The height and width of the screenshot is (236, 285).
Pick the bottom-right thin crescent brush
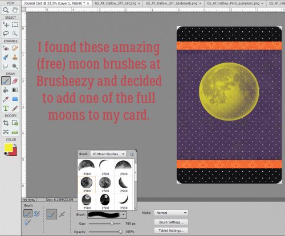coord(124,201)
